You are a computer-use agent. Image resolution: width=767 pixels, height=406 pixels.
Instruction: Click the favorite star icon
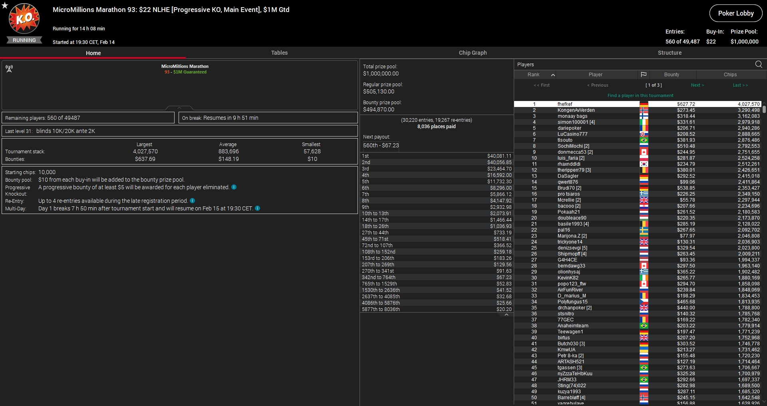pyautogui.click(x=5, y=6)
